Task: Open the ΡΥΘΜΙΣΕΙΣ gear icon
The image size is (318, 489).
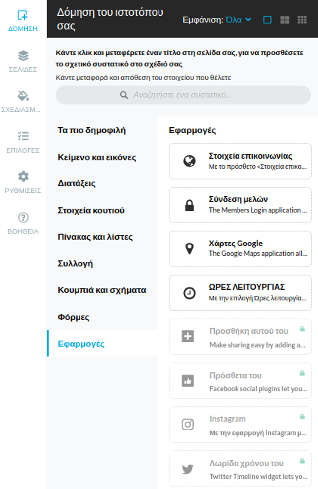Action: click(23, 176)
